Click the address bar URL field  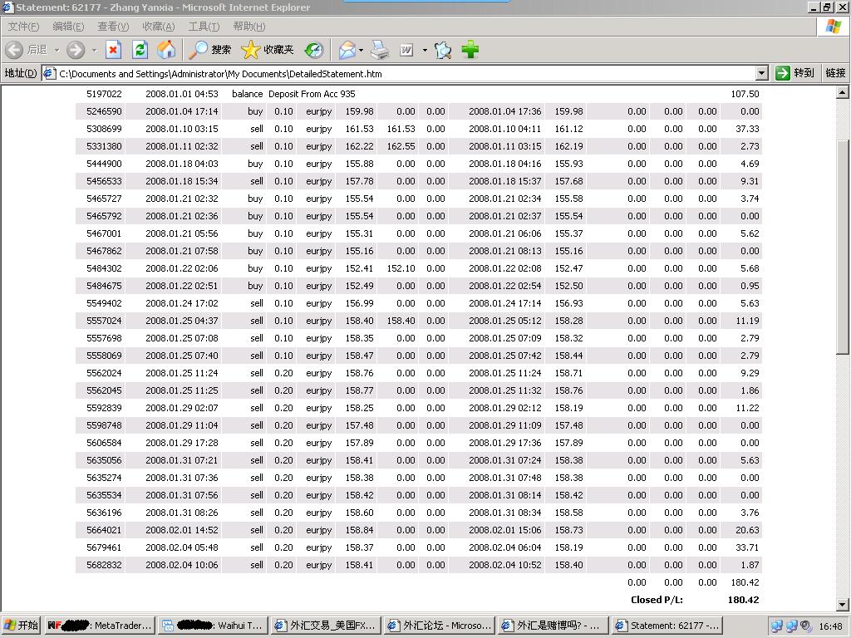click(x=399, y=73)
